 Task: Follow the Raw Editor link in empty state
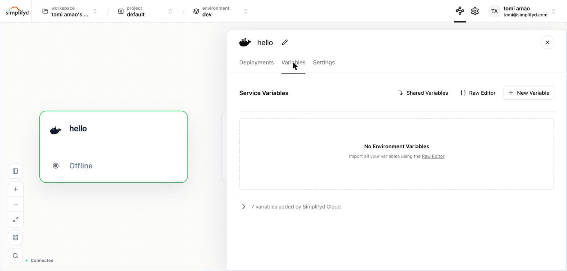pyautogui.click(x=433, y=156)
